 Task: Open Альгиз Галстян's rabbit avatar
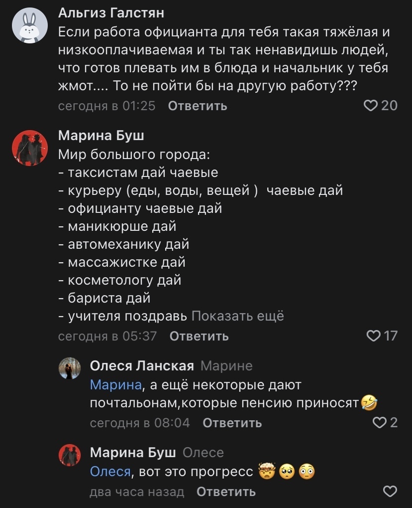(x=30, y=26)
